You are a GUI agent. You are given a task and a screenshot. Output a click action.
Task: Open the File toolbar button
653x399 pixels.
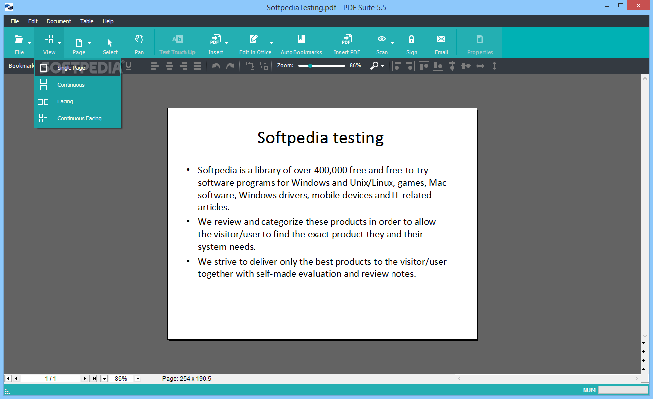coord(19,43)
